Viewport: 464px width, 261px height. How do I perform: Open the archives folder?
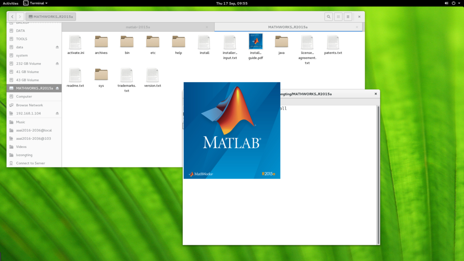click(101, 43)
